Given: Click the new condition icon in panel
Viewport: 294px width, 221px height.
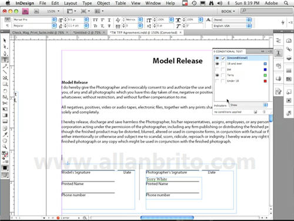Looking at the screenshot, I should [x=255, y=112].
